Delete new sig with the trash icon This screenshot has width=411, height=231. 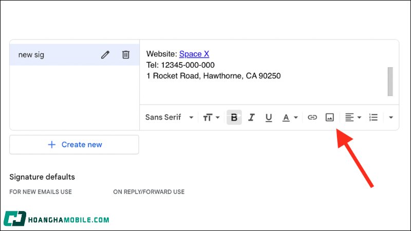(x=125, y=55)
